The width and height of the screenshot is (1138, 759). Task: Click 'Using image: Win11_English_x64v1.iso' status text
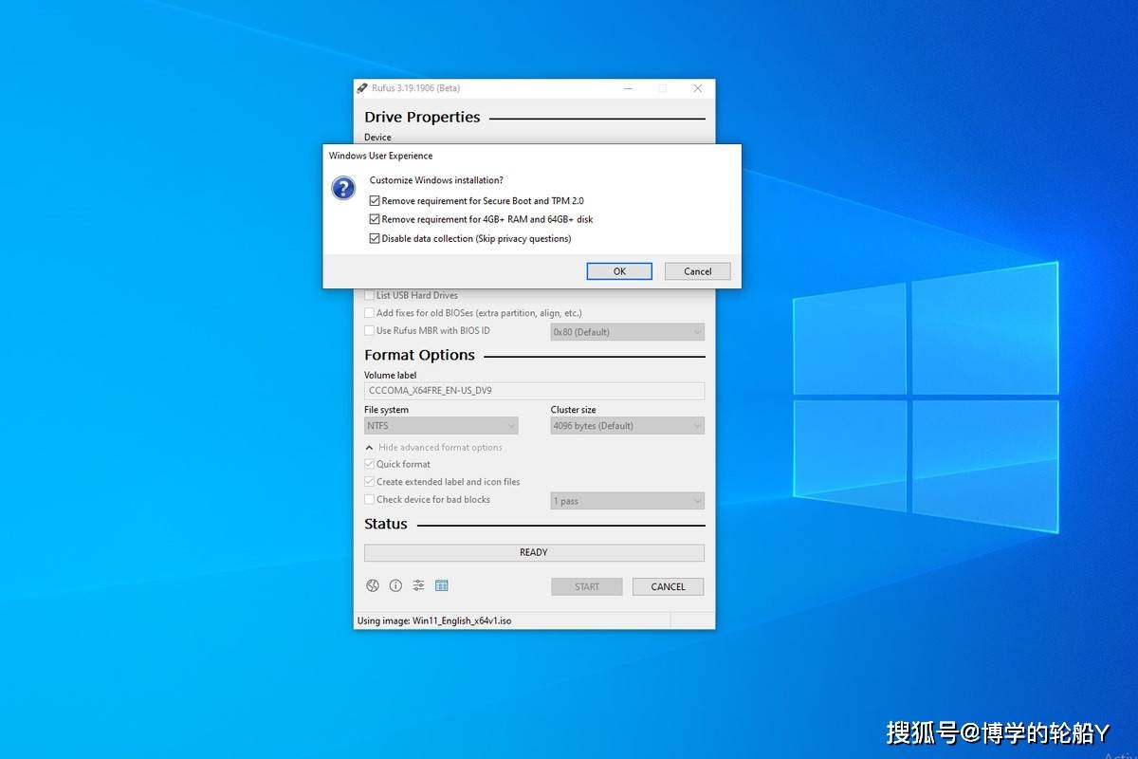[x=434, y=620]
